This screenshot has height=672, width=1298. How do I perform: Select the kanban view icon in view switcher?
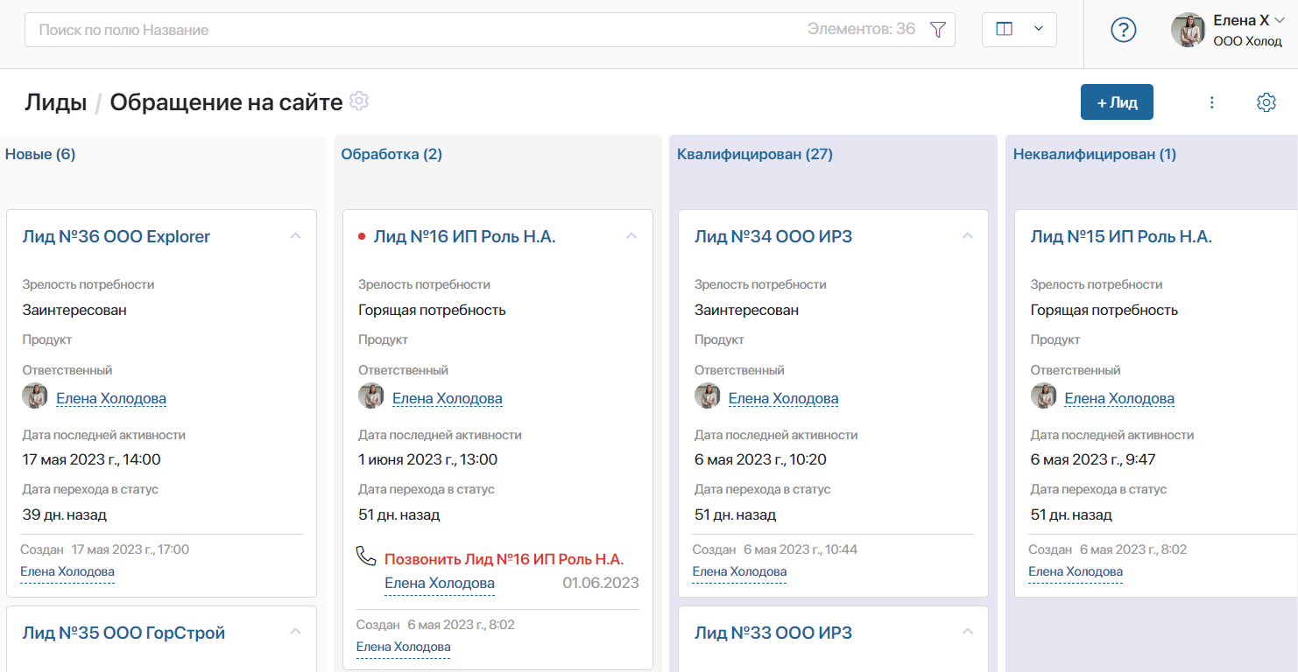pos(1006,29)
